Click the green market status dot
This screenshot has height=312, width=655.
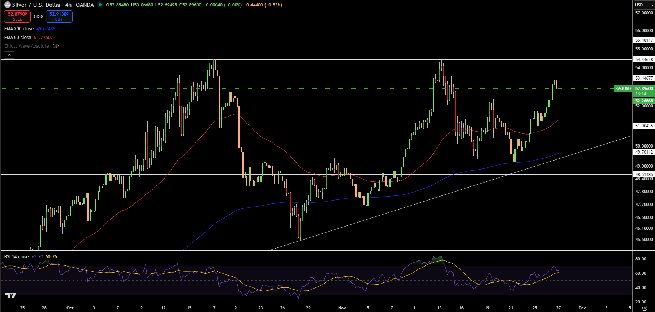(x=100, y=5)
